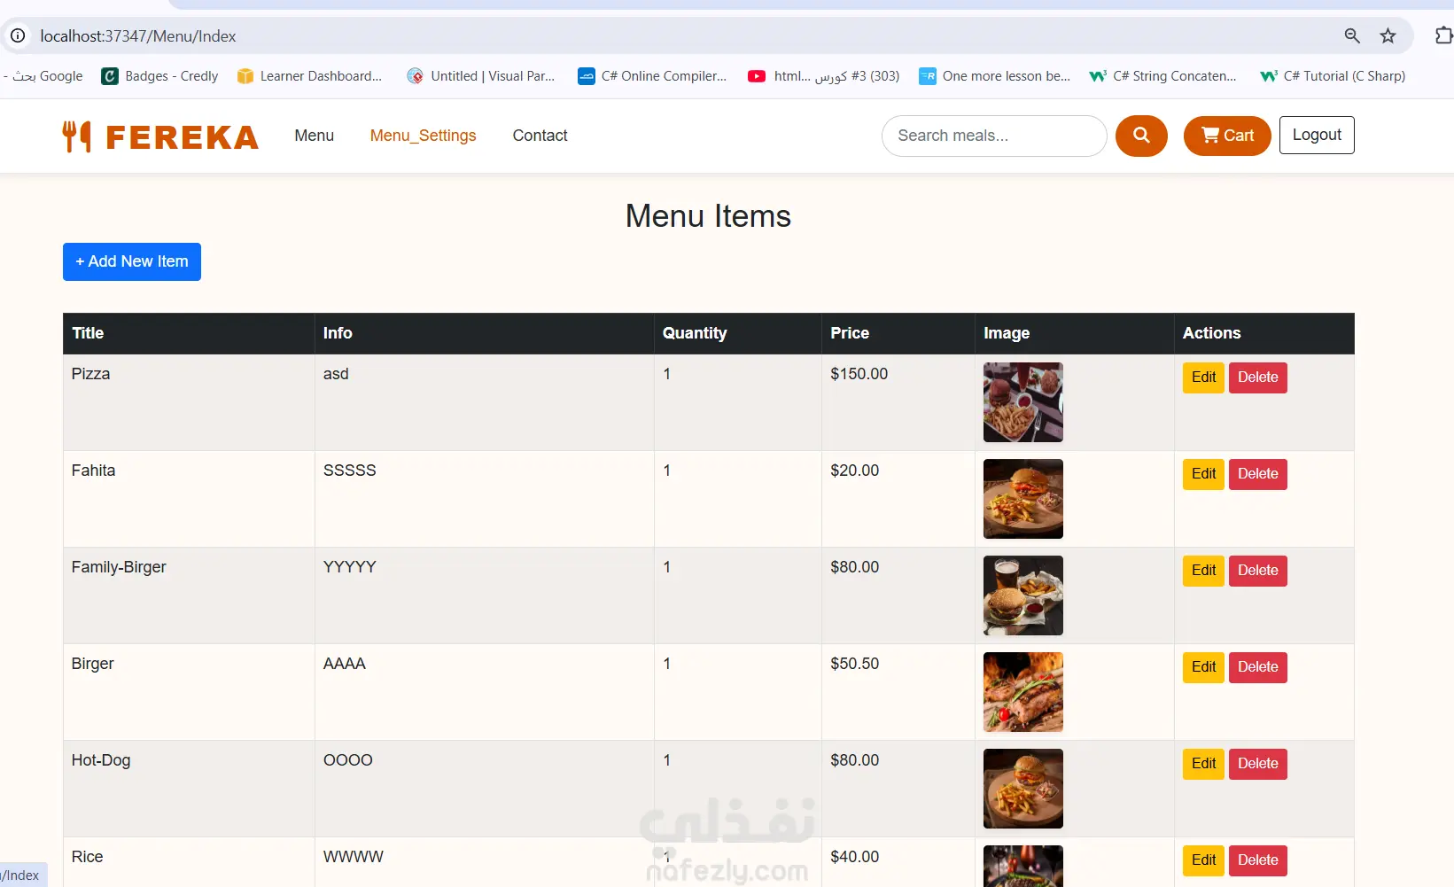Focus the Search meals input field
This screenshot has width=1454, height=887.
point(994,136)
